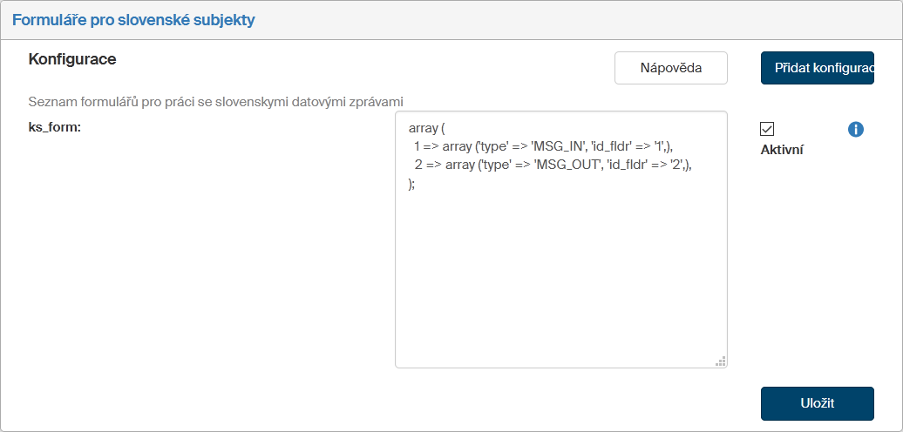Save the configuration with Uložit

817,403
